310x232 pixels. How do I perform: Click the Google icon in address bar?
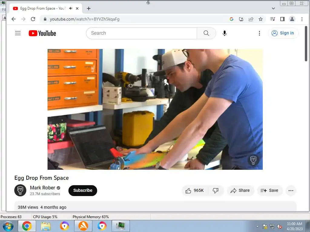tap(232, 19)
